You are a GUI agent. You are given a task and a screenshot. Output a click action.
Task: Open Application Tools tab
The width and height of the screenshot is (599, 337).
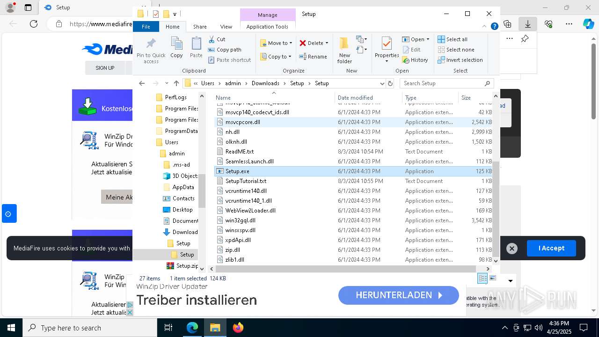click(x=267, y=27)
